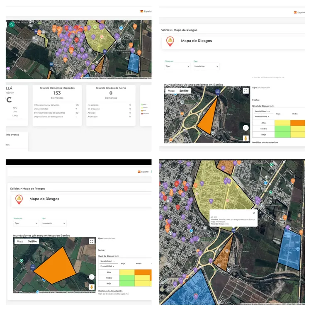Open fullscreen on the orange pentagon map
The width and height of the screenshot is (311, 311).
92,241
